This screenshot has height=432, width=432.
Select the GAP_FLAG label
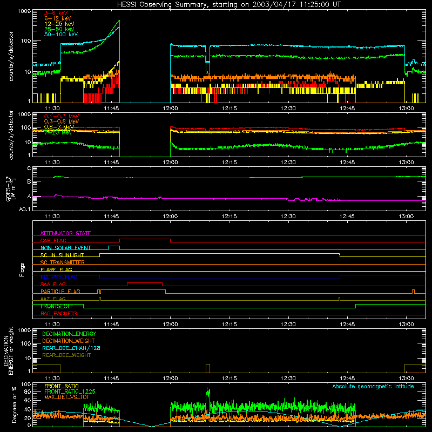(x=53, y=240)
